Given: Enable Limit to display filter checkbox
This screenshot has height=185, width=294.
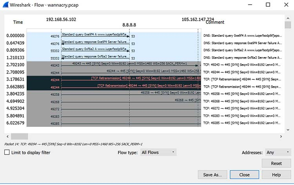Looking at the screenshot, I should [7, 152].
